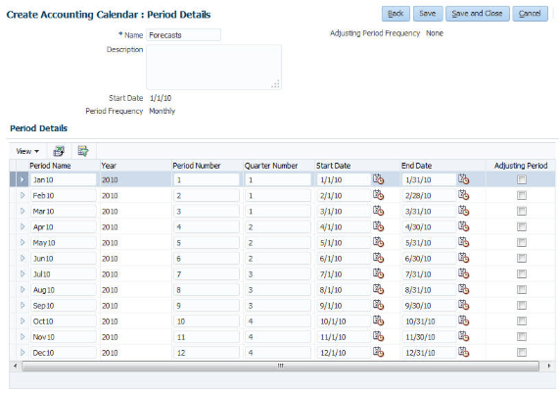Check Adjusting Period box for Dec10
Viewport: 560px width, 395px height.
[x=522, y=353]
